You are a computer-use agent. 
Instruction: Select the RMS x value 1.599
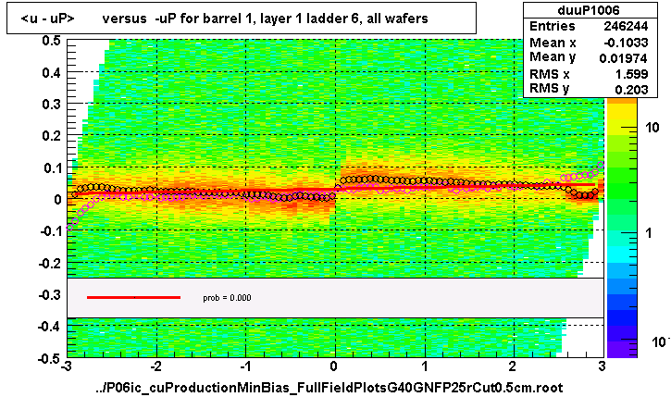[x=631, y=74]
